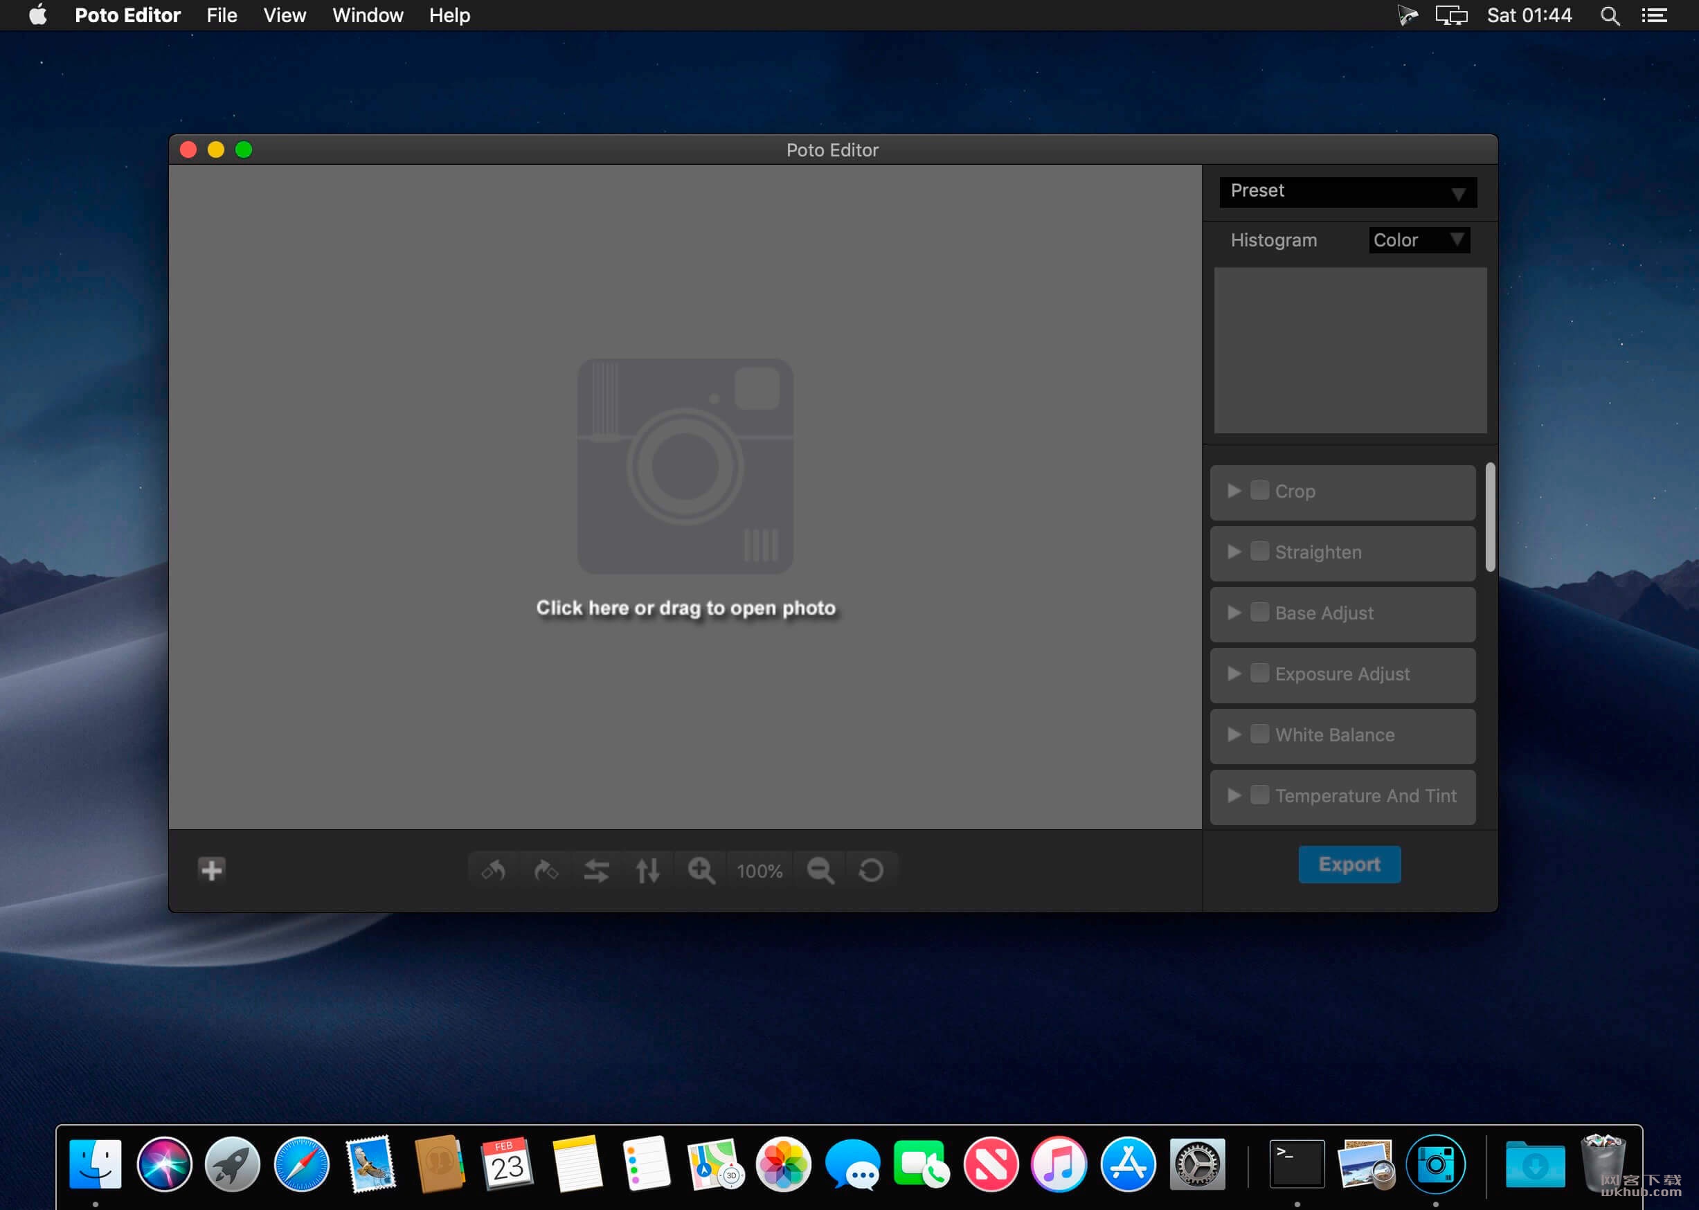The width and height of the screenshot is (1699, 1210).
Task: Open Messages from the Dock
Action: [x=852, y=1164]
